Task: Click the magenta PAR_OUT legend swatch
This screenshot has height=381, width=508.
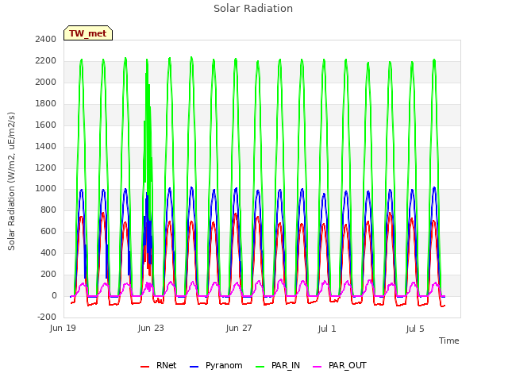Action: (x=317, y=367)
